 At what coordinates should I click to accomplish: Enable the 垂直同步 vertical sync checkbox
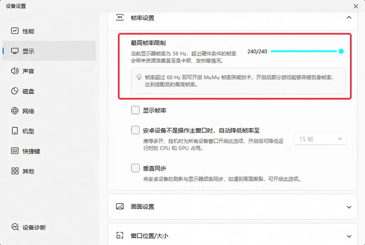pyautogui.click(x=135, y=168)
